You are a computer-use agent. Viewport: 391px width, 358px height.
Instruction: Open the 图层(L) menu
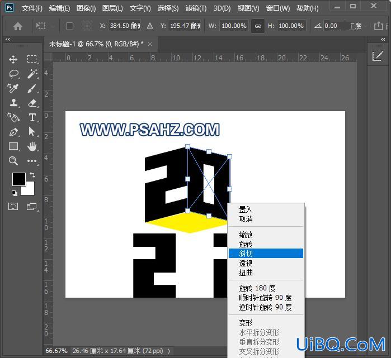coord(112,8)
